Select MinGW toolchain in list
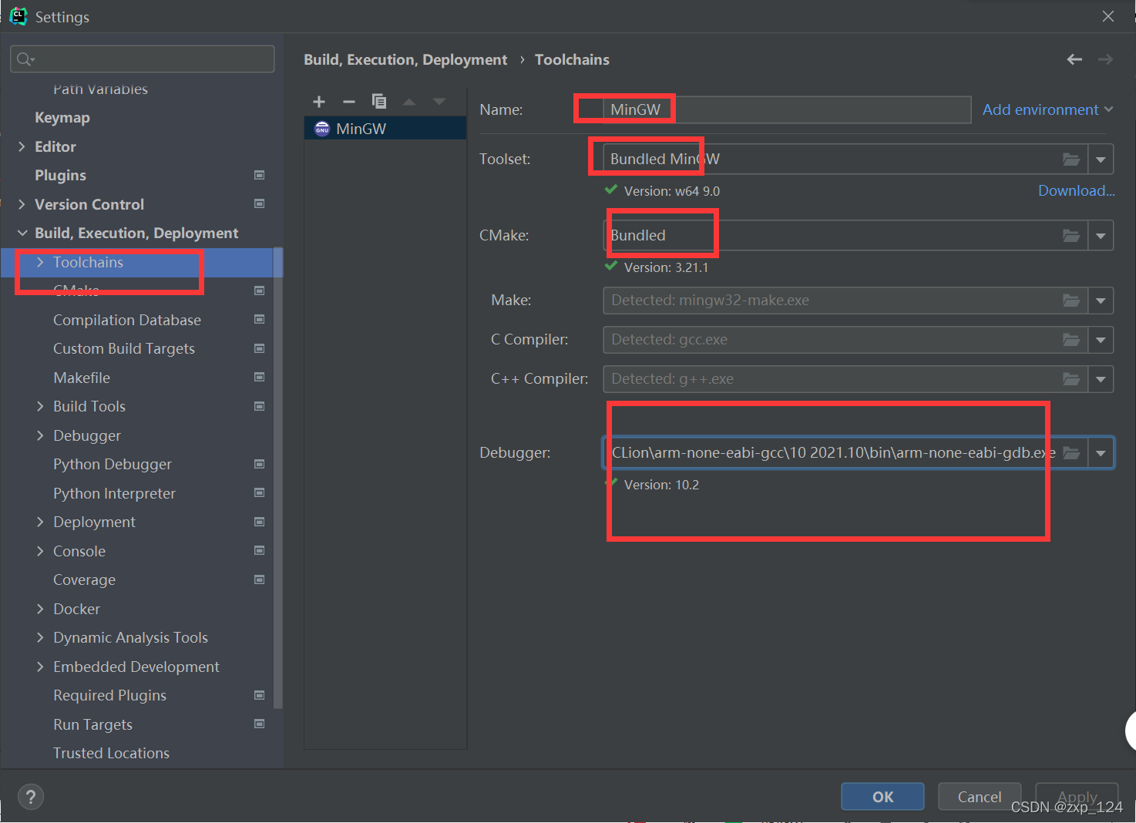 coord(385,129)
